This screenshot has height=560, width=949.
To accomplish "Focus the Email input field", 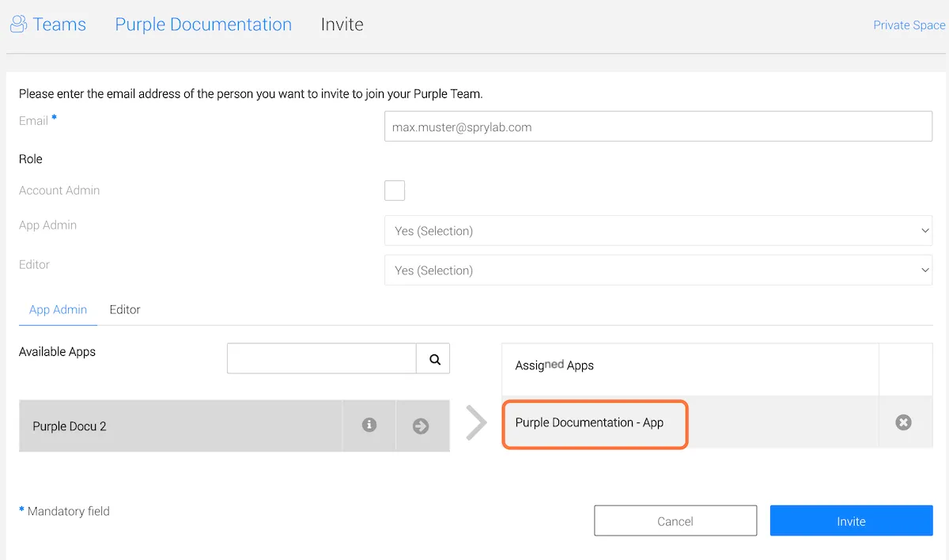I will click(658, 126).
